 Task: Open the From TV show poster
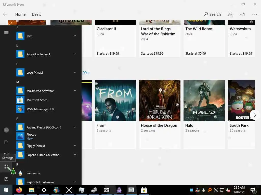115,101
